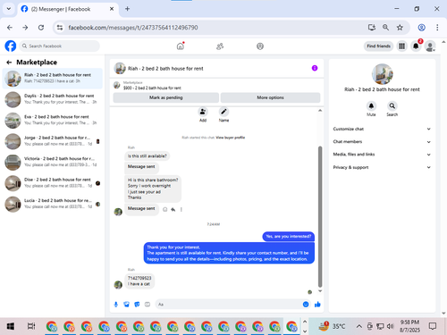Open conversation info purple icon

[315, 68]
